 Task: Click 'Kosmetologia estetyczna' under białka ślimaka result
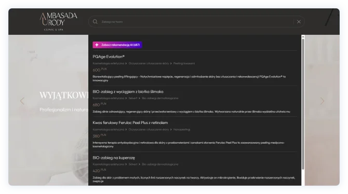109,98
